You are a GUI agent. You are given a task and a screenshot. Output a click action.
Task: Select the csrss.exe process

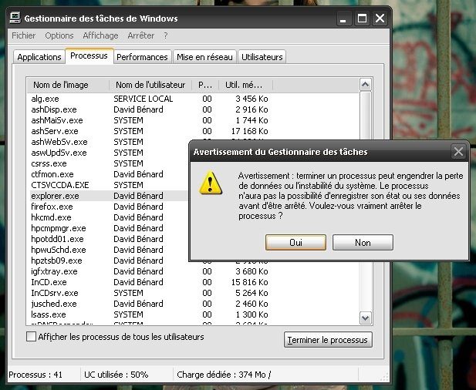point(49,163)
